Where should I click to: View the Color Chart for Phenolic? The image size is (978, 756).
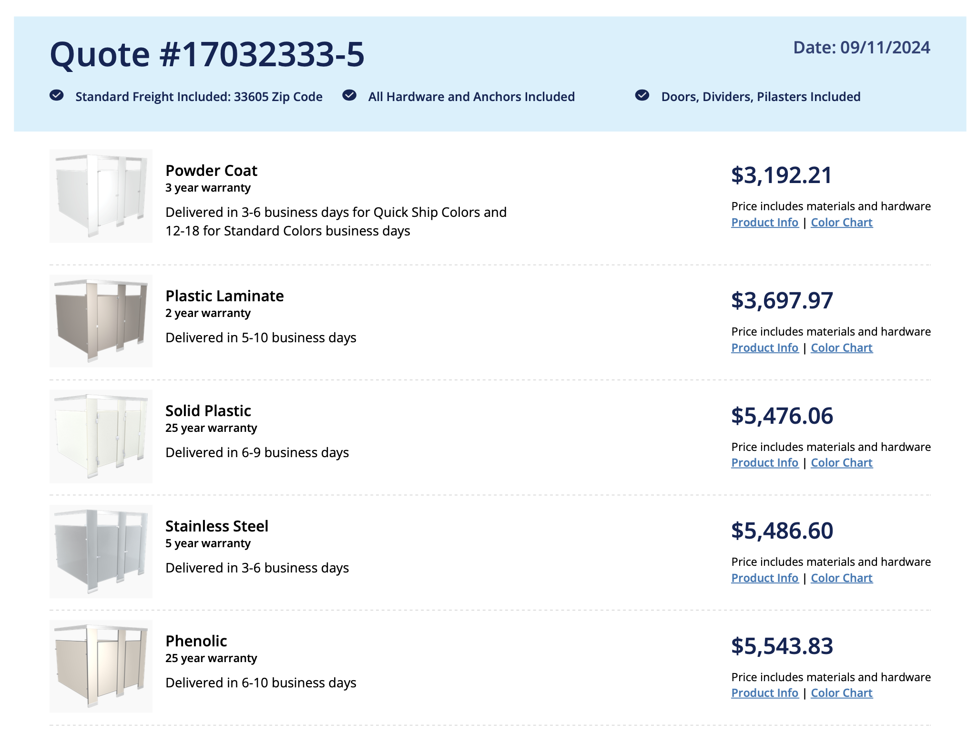842,693
